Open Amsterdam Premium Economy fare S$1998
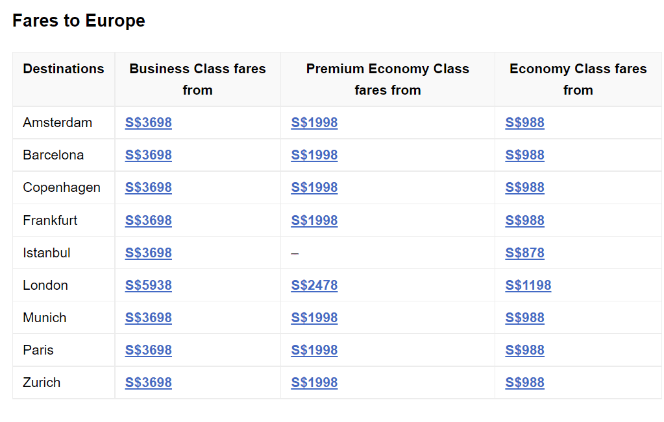The image size is (664, 422). [x=314, y=123]
